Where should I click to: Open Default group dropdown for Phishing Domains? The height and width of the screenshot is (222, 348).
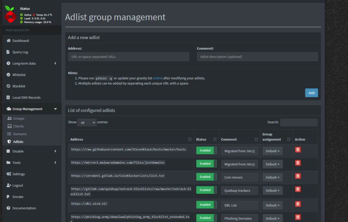[273, 218]
